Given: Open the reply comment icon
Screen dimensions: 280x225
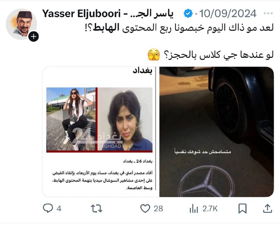Looking at the screenshot, I should [x=48, y=209].
